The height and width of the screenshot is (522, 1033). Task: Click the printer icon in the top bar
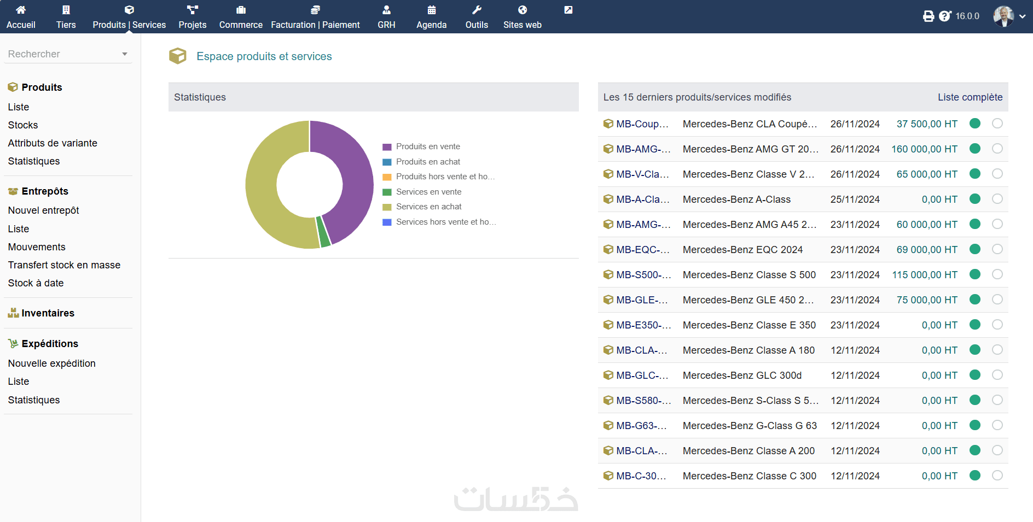coord(928,16)
